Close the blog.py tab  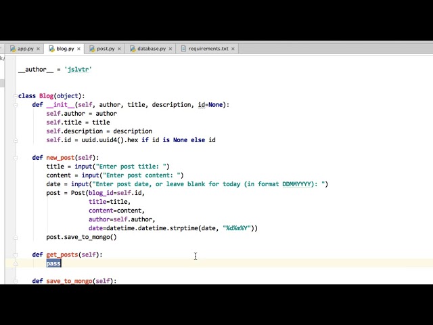(78, 49)
